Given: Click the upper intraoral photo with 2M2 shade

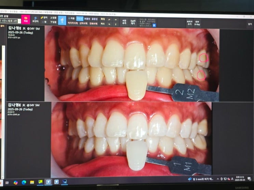Looking at the screenshot, I should [x=132, y=64].
